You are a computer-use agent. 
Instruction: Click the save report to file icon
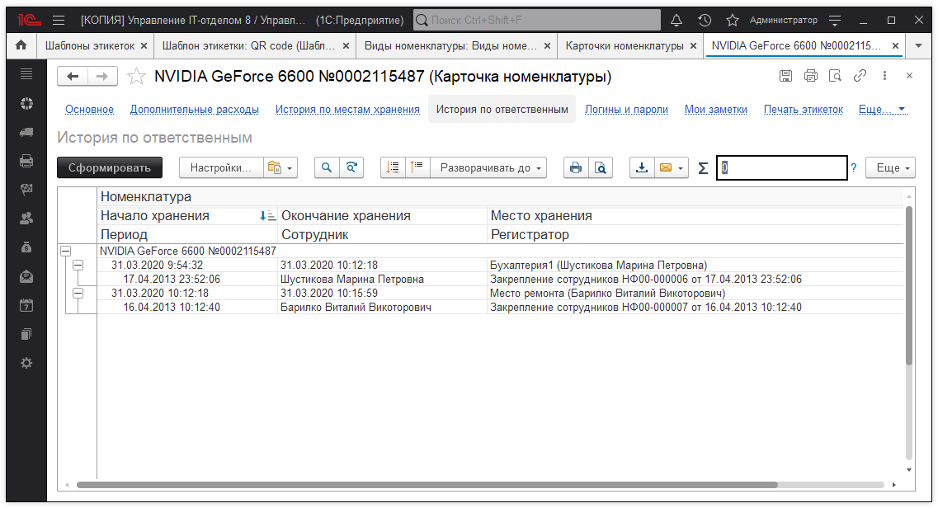point(642,167)
